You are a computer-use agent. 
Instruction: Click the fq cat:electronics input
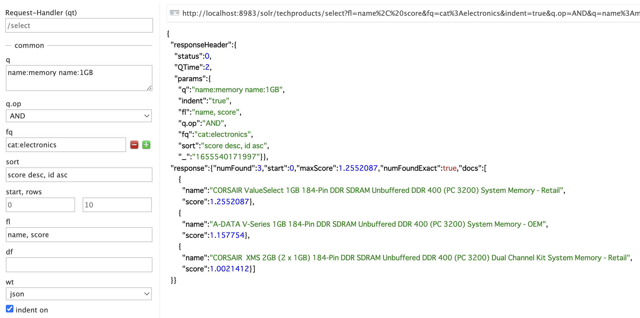pos(66,145)
